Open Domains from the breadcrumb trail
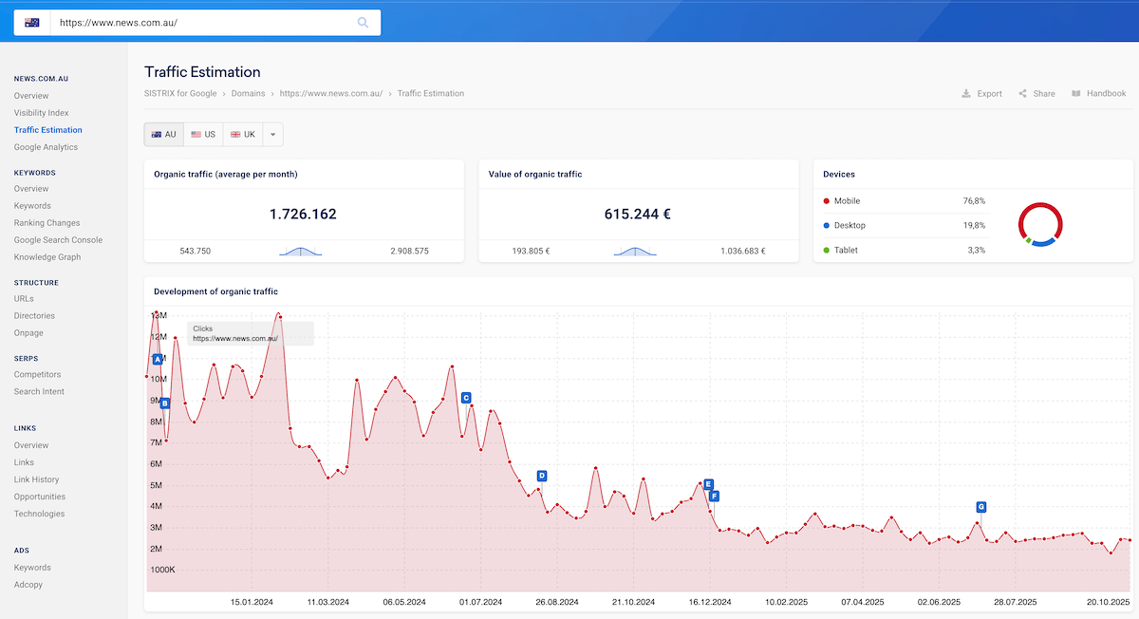 [x=248, y=93]
